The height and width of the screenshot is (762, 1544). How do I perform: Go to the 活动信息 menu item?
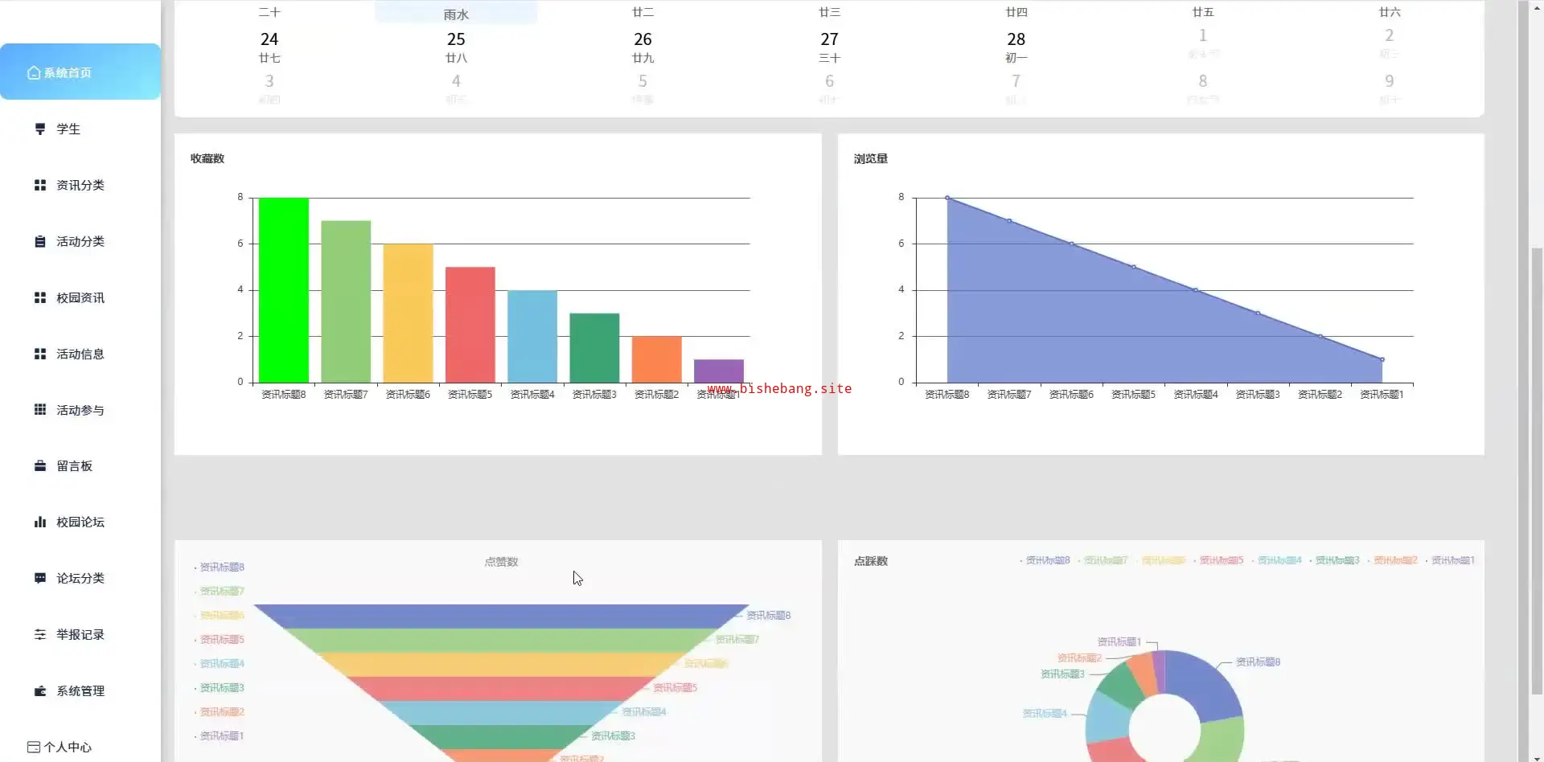[80, 354]
